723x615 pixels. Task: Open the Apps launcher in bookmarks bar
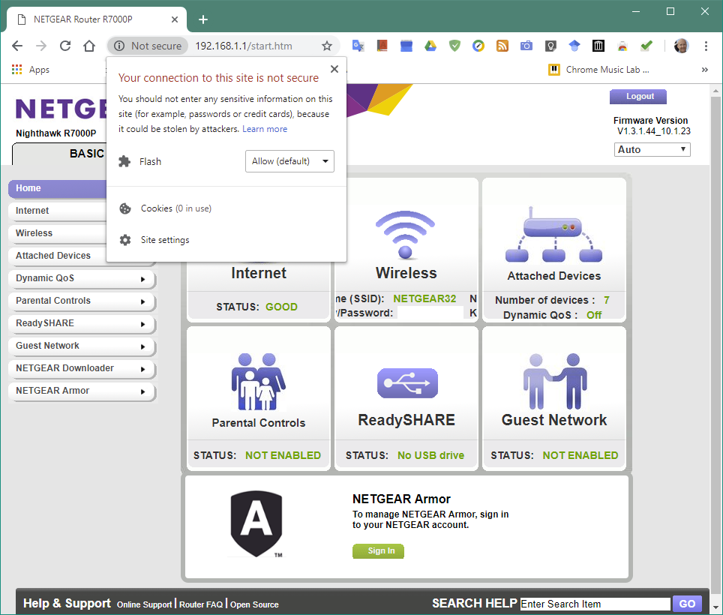(30, 70)
